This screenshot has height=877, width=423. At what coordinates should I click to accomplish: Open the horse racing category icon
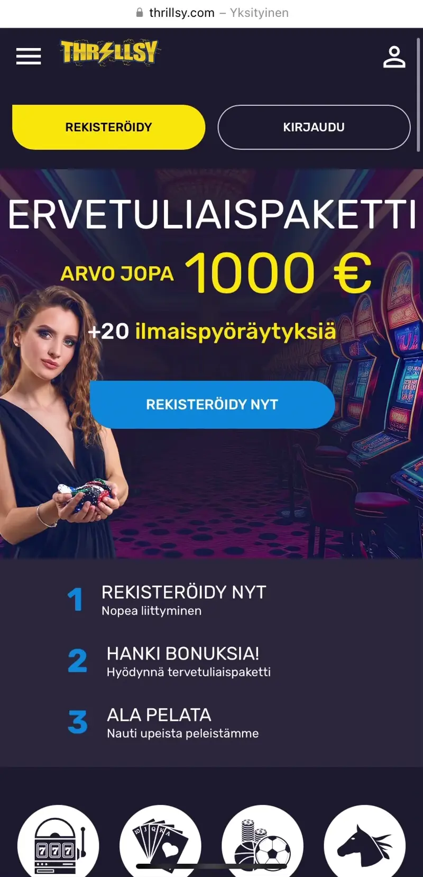[x=364, y=841]
